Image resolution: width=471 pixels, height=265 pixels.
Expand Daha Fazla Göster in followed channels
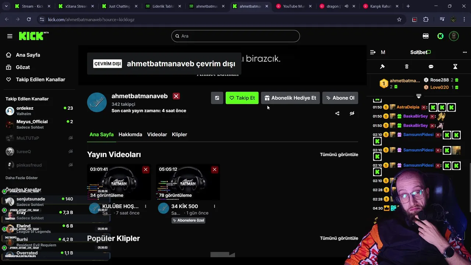click(22, 178)
